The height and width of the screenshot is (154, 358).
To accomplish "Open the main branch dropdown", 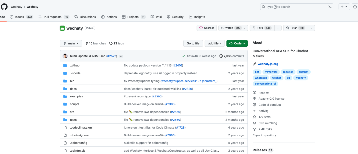I will coord(71,43).
